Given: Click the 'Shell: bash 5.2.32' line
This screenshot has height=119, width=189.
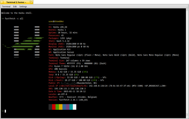Looking at the screenshot, I should pos(59,41).
